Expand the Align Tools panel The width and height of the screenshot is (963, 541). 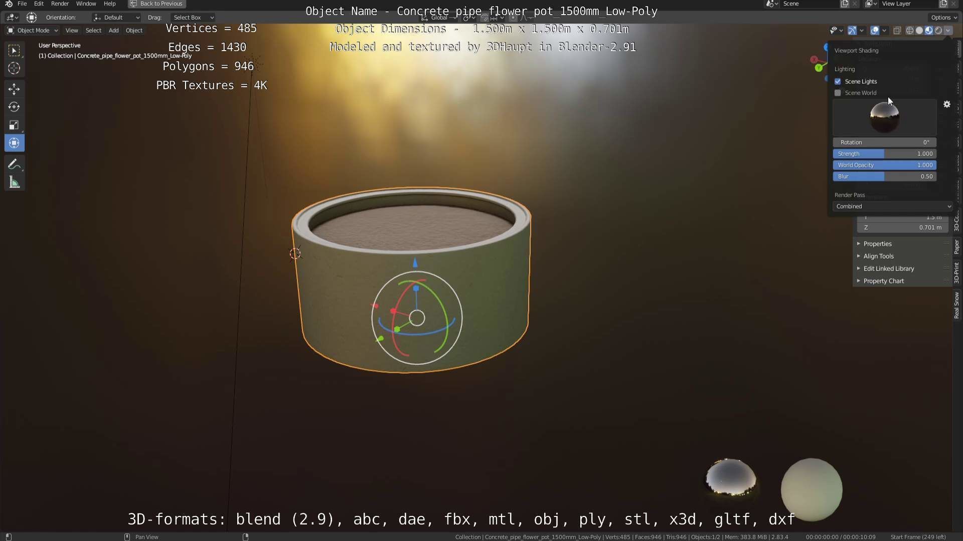878,256
